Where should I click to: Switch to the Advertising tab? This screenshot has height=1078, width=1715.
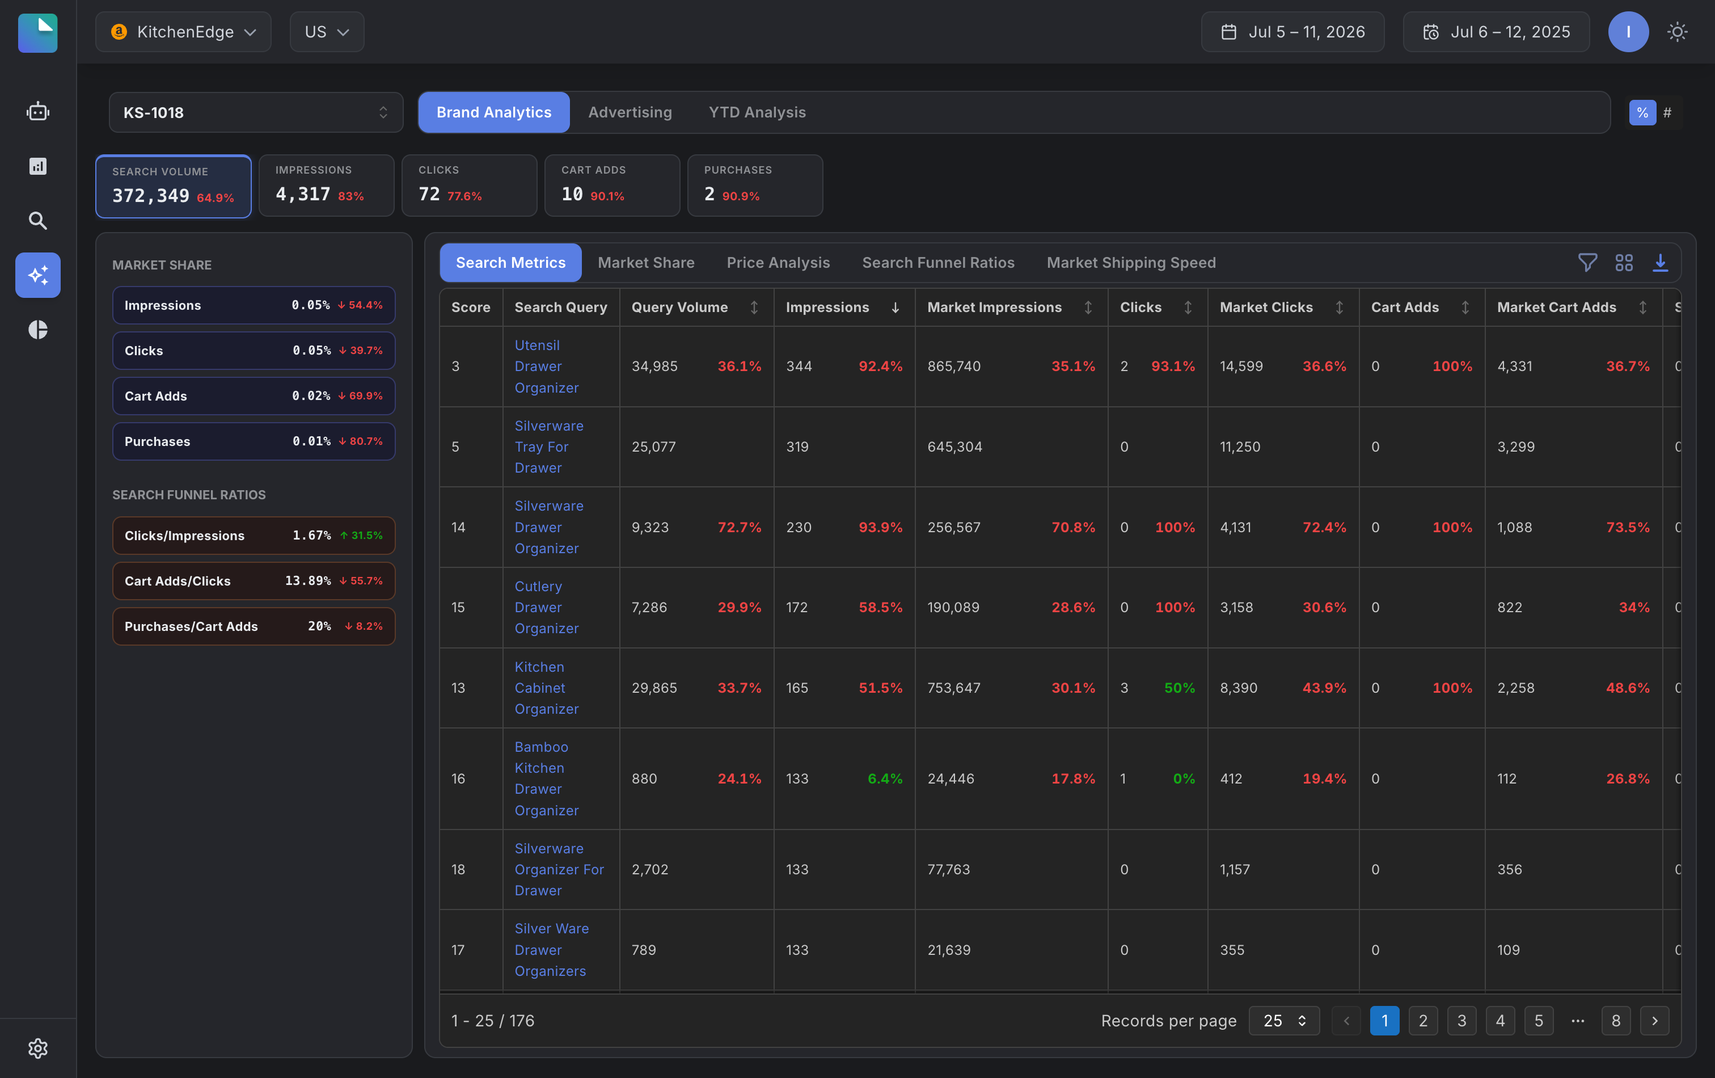coord(630,112)
